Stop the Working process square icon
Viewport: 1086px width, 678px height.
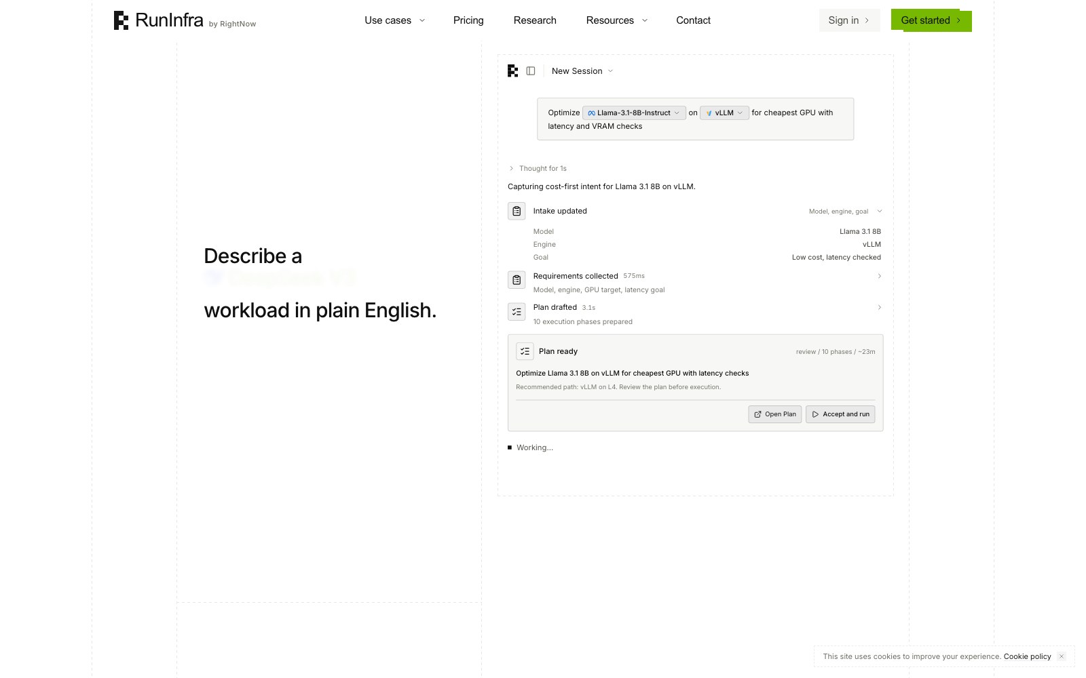tap(510, 447)
